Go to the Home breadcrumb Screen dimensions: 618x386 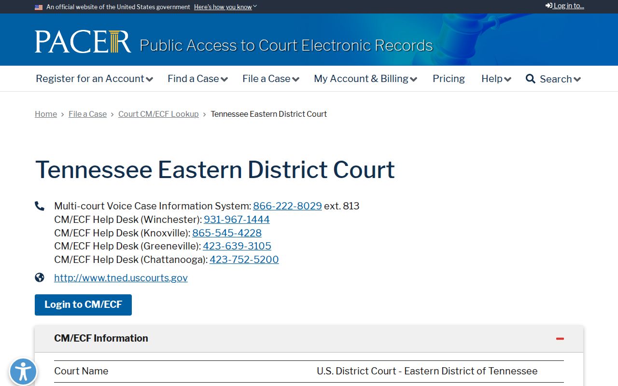[x=46, y=114]
